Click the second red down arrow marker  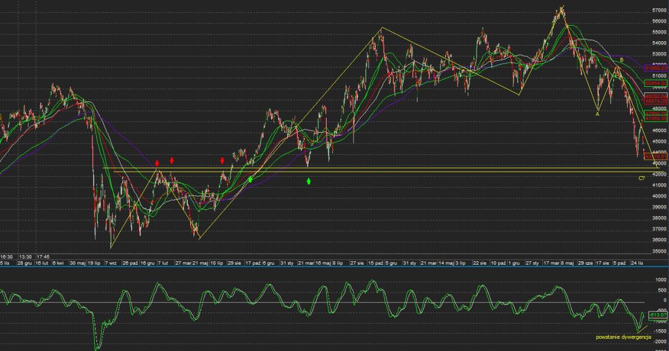(172, 160)
